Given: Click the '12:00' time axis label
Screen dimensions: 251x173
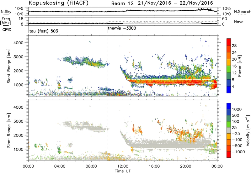Looking at the screenshot, I should 123,166.
